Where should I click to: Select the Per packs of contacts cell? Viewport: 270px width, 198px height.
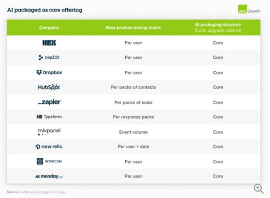[x=133, y=87]
